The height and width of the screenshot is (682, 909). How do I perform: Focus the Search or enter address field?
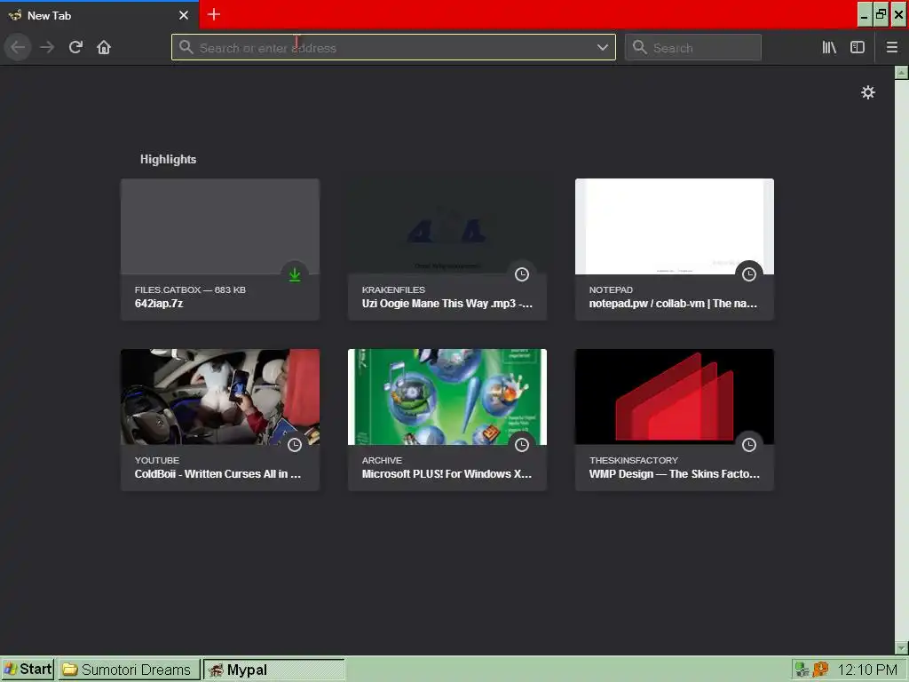393,48
